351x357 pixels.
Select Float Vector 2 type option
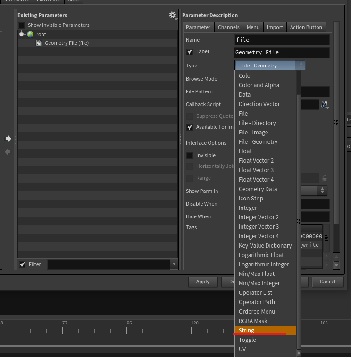(266, 161)
